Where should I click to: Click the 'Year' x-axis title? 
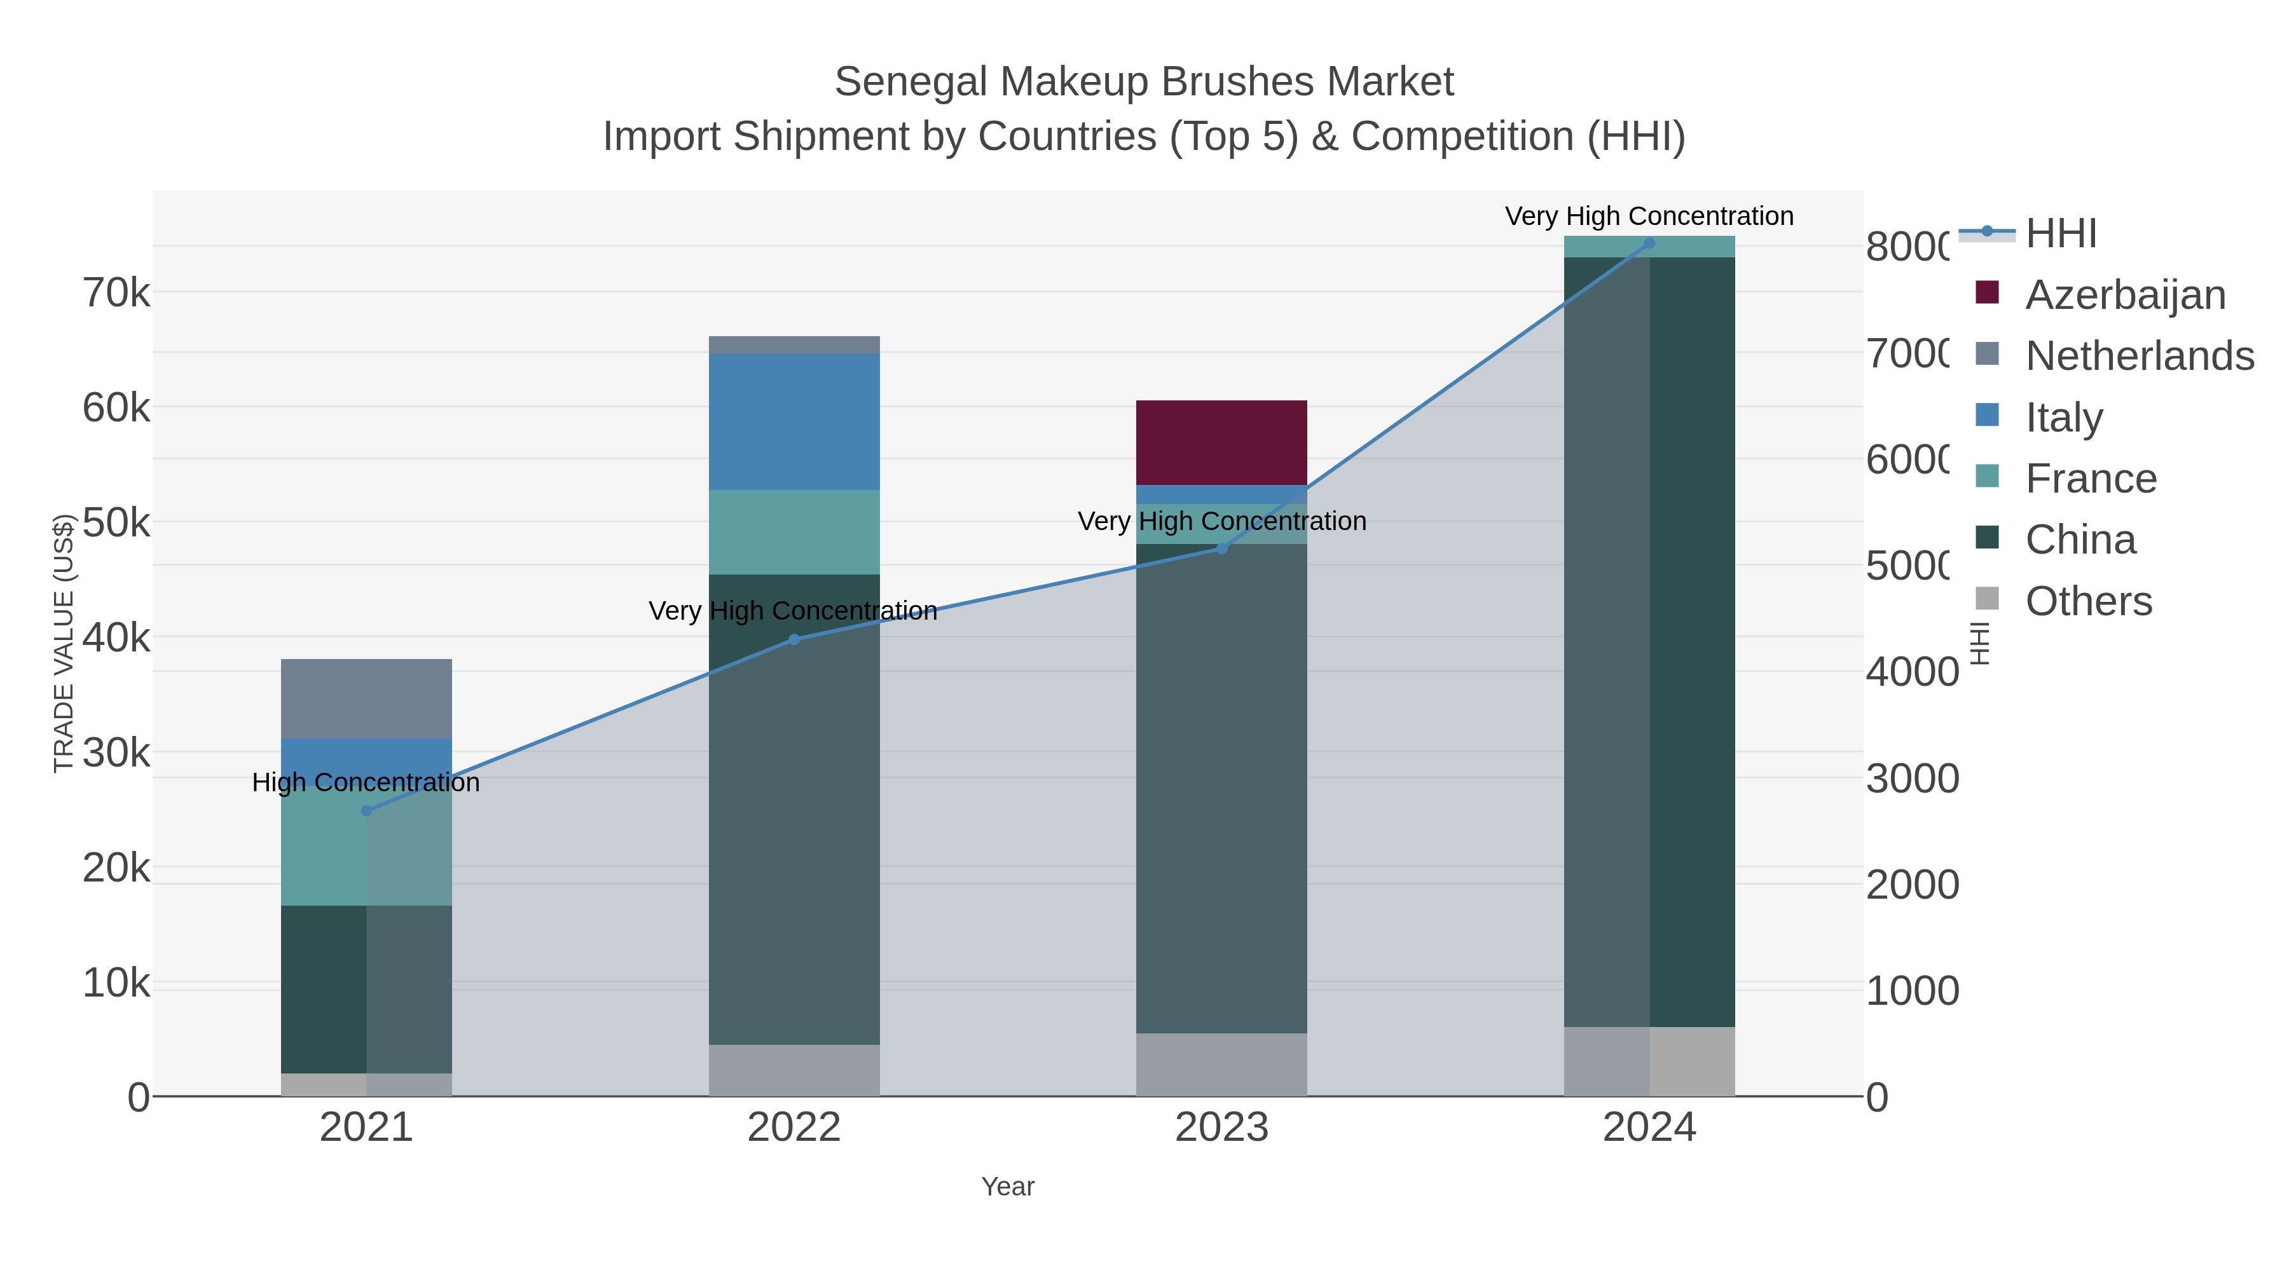[x=1008, y=1187]
